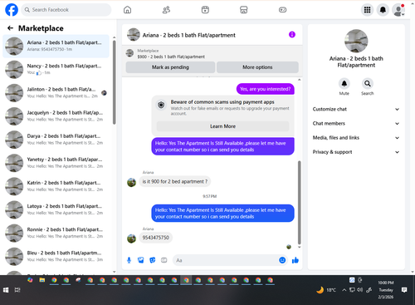Image resolution: width=415 pixels, height=305 pixels.
Task: Choose a GIF
Action: [x=164, y=260]
